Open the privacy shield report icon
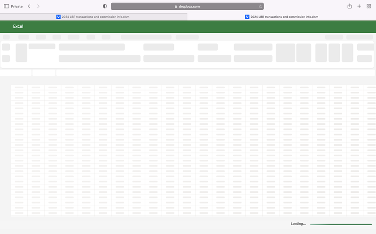376x234 pixels. point(105,6)
